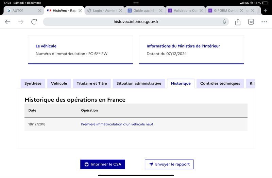272x178 pixels.
Task: Click Informations du Ministère de l'Intérieur heading
Action: coord(183,46)
